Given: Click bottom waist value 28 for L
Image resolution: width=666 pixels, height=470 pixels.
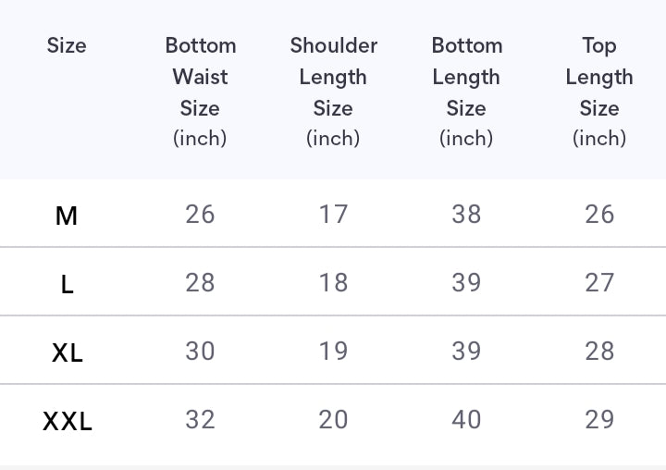Looking at the screenshot, I should tap(200, 282).
